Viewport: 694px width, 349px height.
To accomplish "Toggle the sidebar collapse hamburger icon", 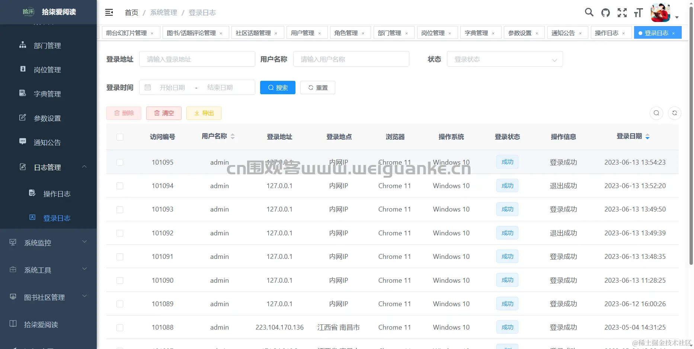I will pyautogui.click(x=109, y=13).
